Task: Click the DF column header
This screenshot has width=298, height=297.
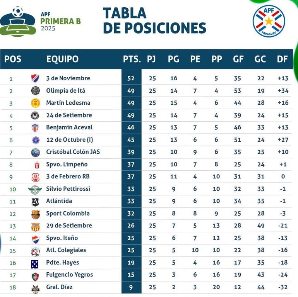Action: (283, 59)
